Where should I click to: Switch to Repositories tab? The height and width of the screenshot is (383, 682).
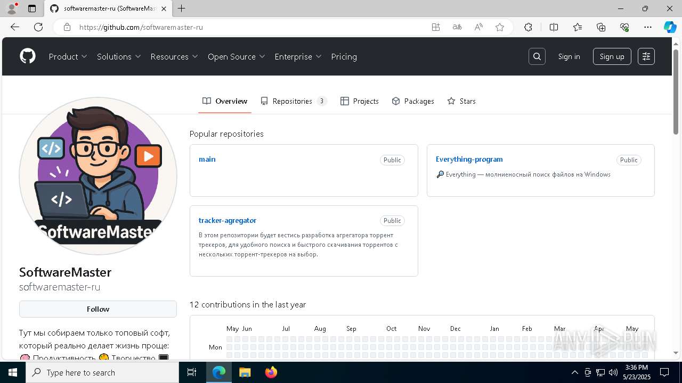[294, 101]
